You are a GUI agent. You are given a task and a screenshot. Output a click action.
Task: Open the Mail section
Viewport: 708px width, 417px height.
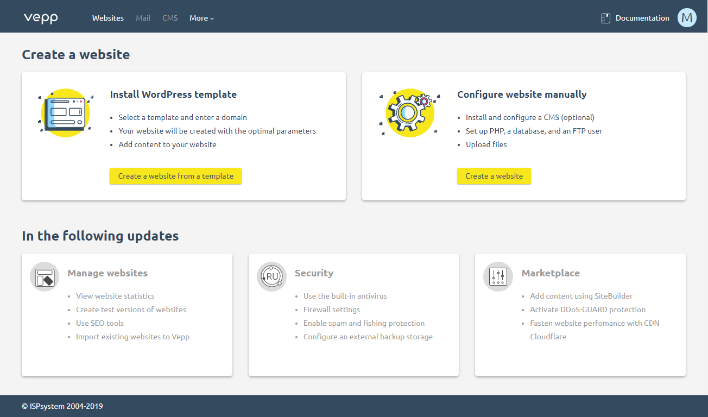click(143, 18)
